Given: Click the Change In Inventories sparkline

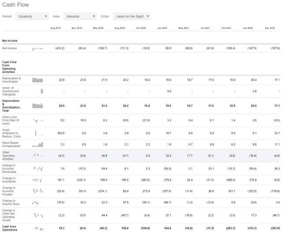Looking at the screenshot, I should tap(37, 180).
